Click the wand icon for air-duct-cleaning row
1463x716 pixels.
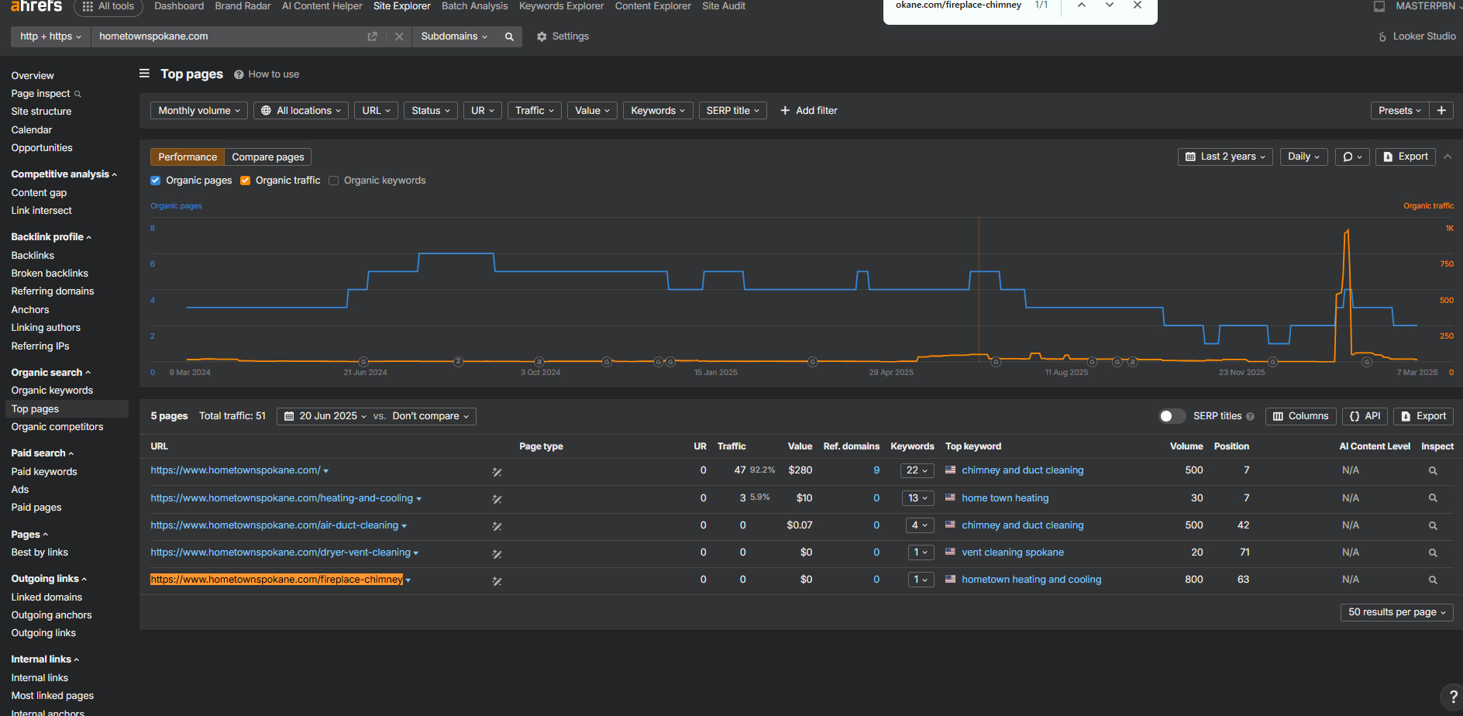pyautogui.click(x=497, y=526)
